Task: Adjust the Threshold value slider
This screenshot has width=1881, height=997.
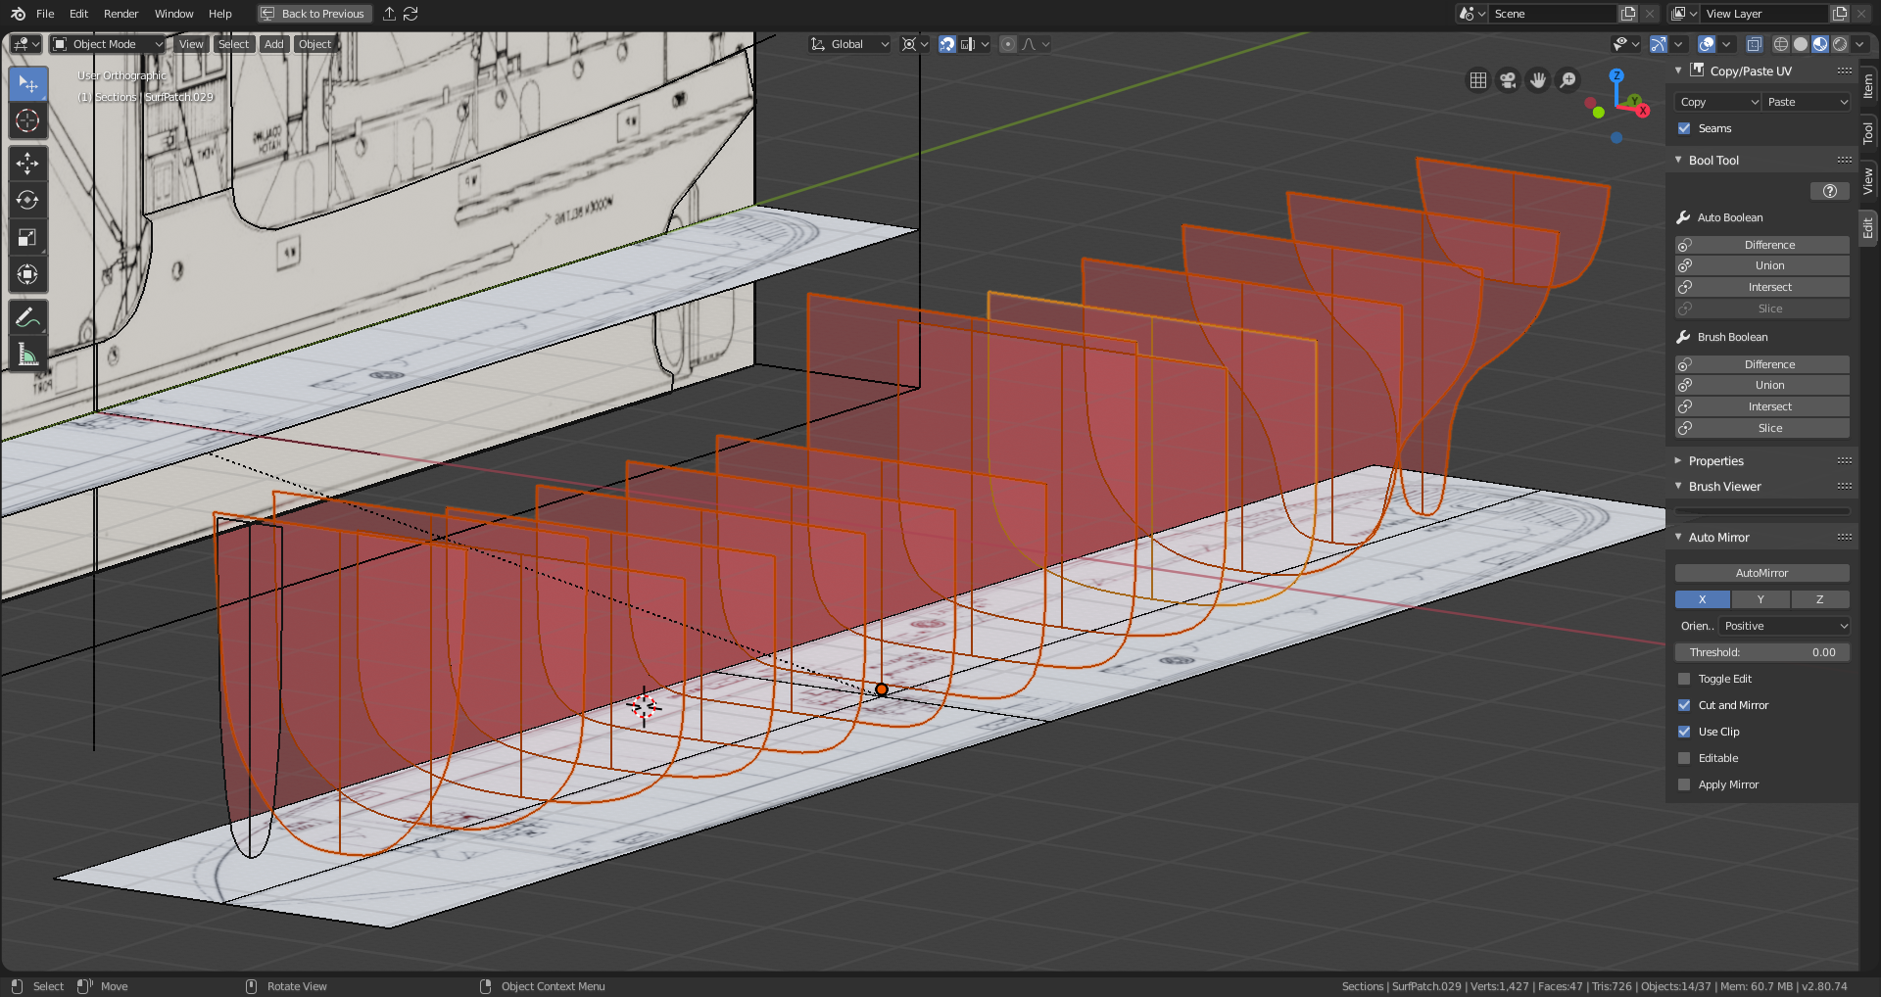Action: 1761,652
